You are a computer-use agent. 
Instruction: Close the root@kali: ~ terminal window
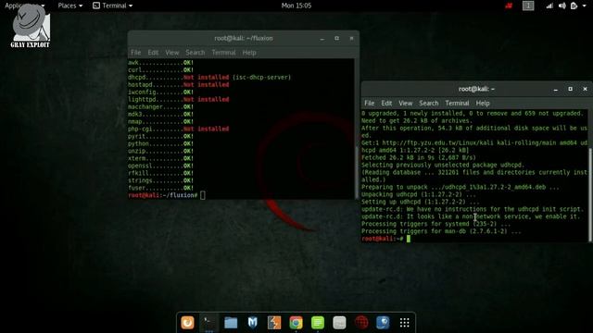point(585,89)
